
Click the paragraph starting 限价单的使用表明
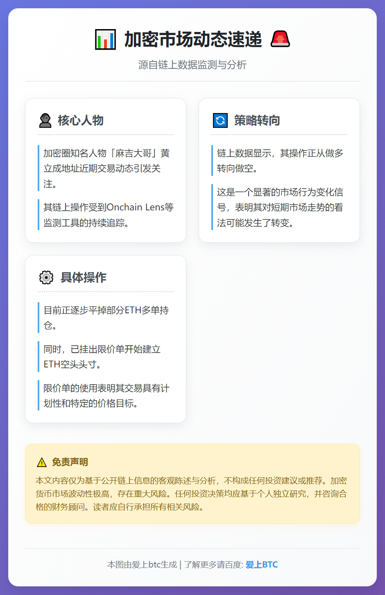[106, 396]
